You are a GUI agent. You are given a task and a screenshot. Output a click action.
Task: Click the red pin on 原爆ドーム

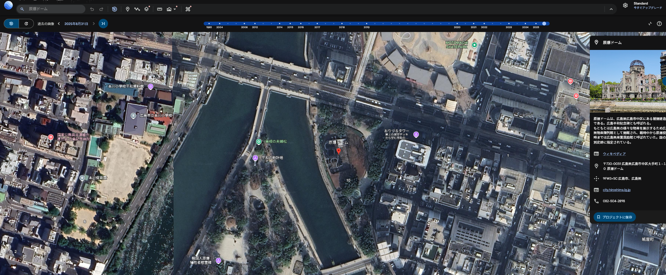point(339,151)
